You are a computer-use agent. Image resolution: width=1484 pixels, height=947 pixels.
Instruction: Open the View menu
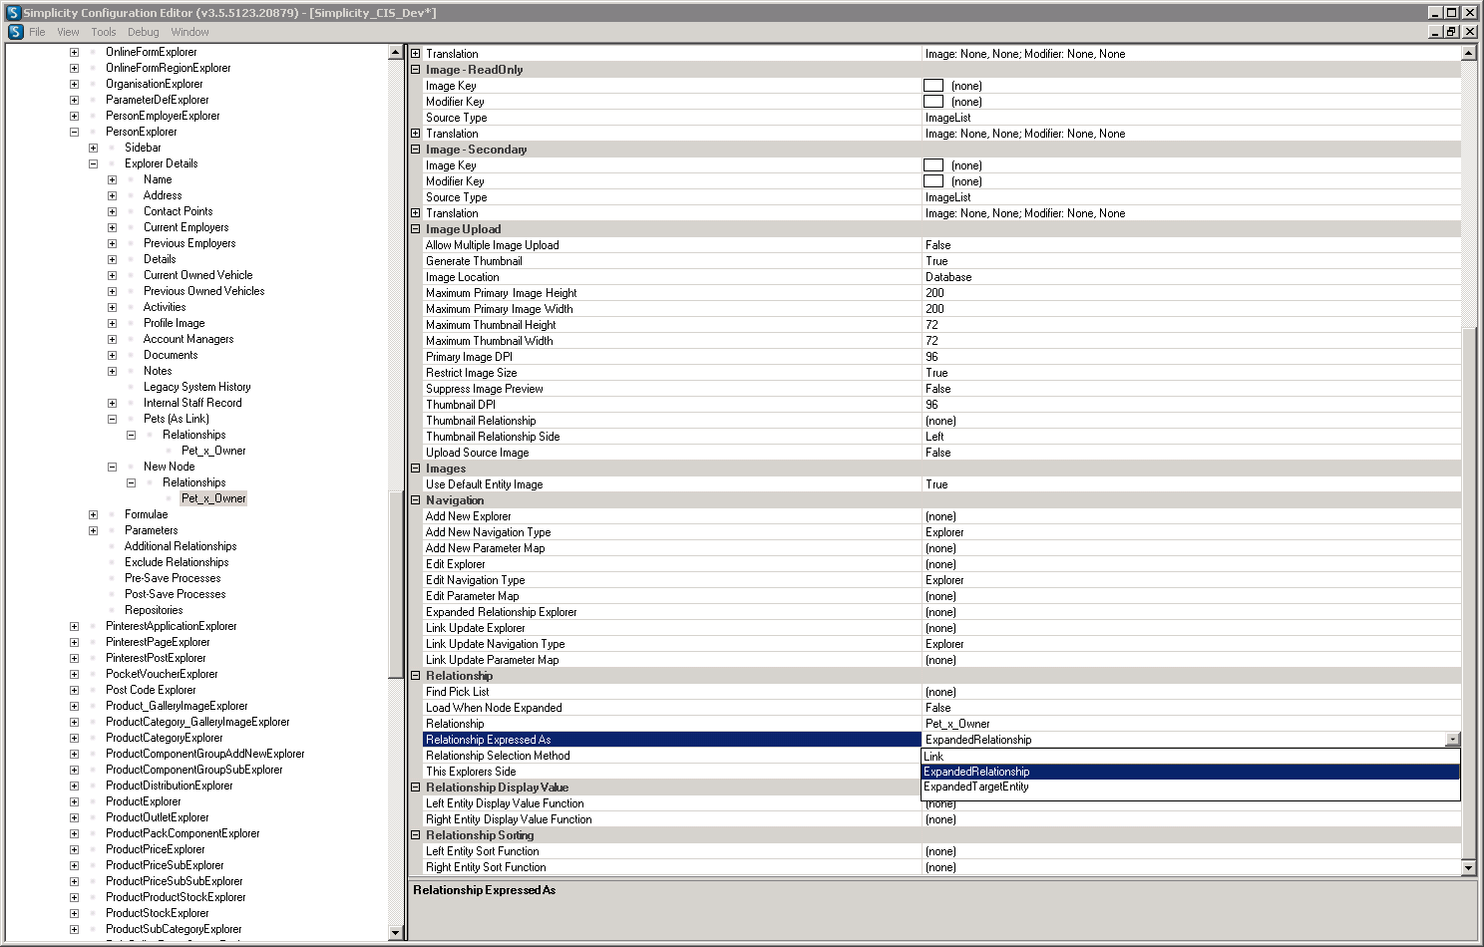68,32
